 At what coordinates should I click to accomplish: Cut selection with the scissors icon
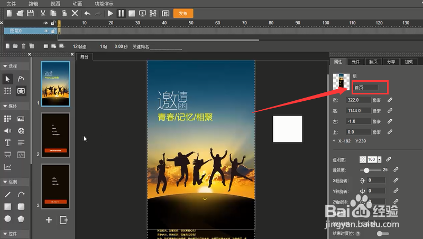43,13
